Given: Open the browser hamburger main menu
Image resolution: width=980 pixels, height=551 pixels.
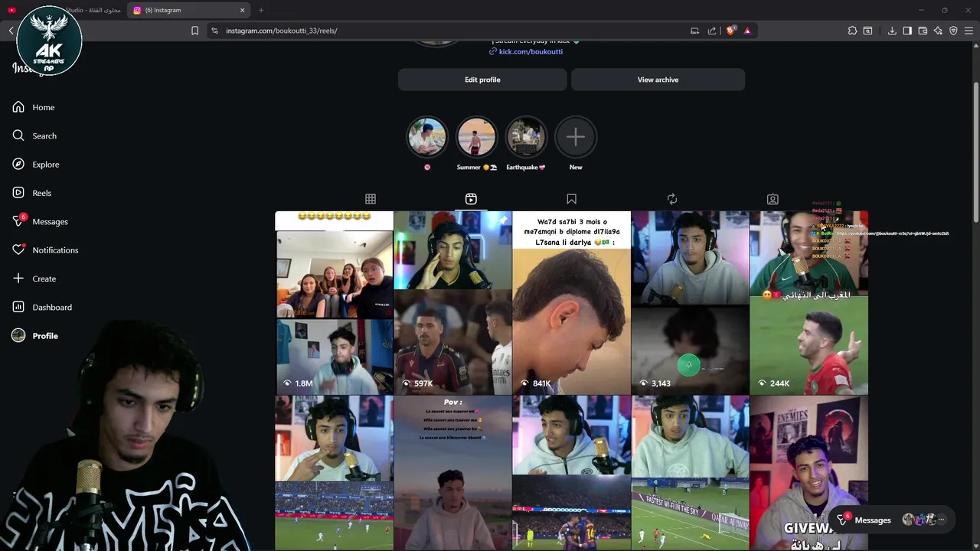Looking at the screenshot, I should click(x=969, y=31).
